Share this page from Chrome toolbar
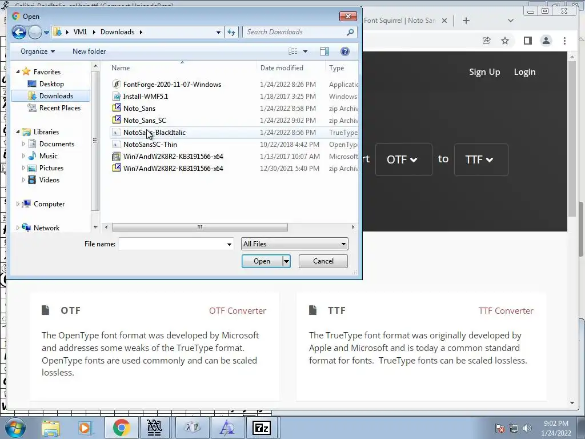585x439 pixels. pos(486,41)
